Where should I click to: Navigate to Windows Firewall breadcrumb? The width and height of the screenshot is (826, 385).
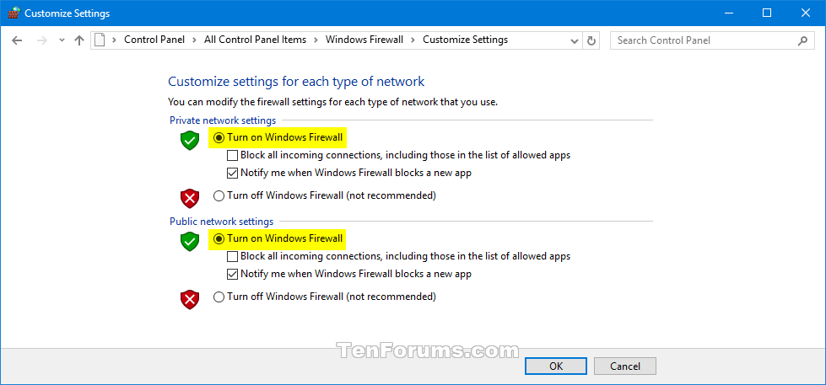click(x=364, y=40)
